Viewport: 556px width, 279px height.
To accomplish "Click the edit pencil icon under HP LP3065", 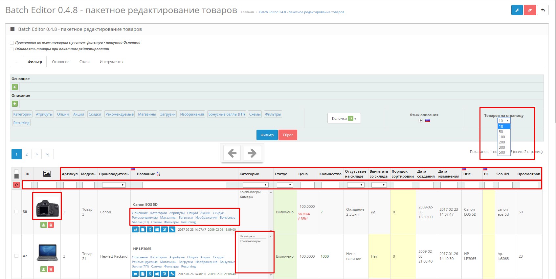I will [x=165, y=274].
